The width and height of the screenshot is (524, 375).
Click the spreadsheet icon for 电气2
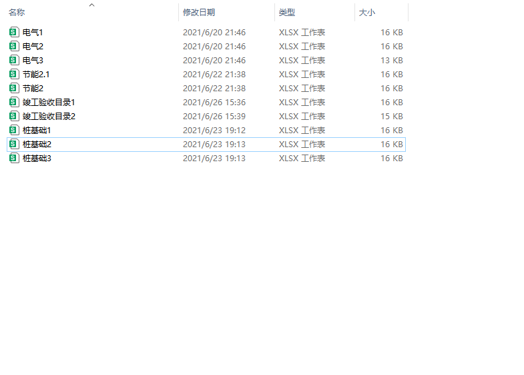tap(14, 46)
